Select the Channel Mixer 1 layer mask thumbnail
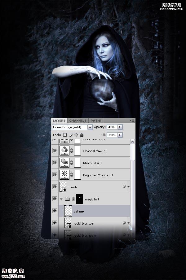Viewport: 186px width, 280px height. click(x=77, y=150)
